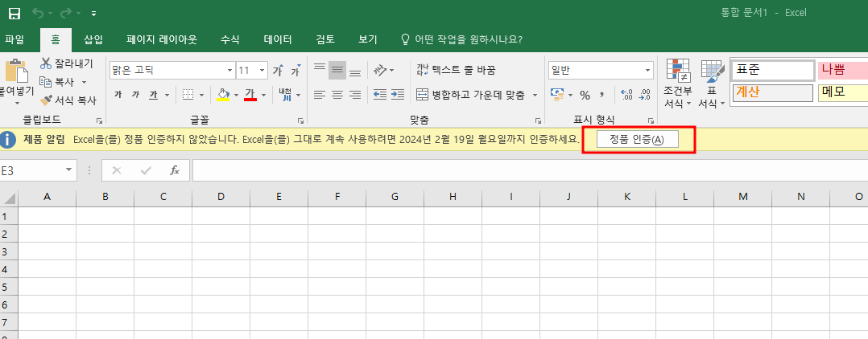Open 표 서식 table format menu
This screenshot has height=339, width=868.
click(x=712, y=84)
